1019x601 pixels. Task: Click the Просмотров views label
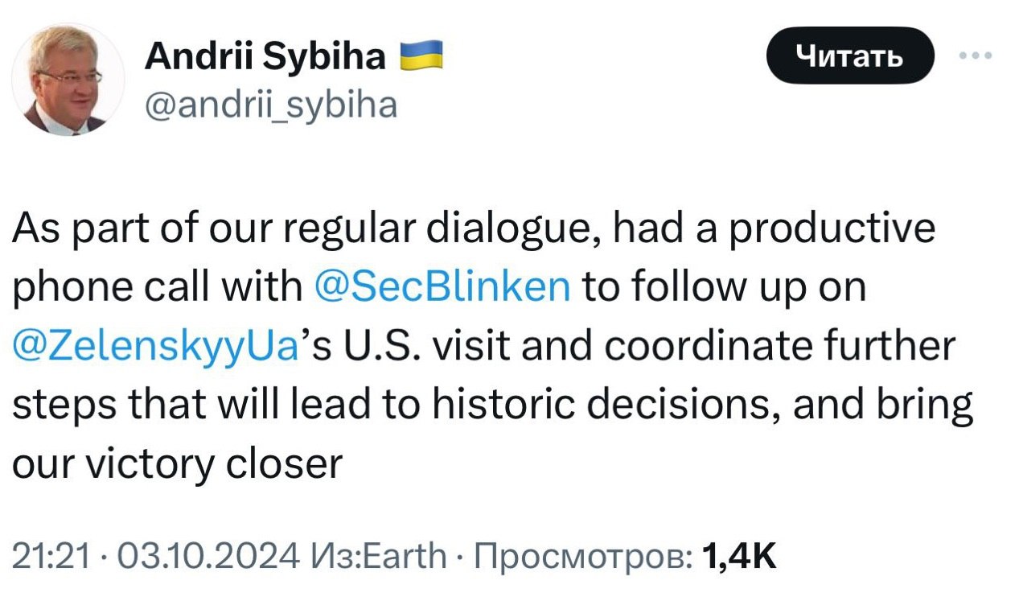click(582, 554)
